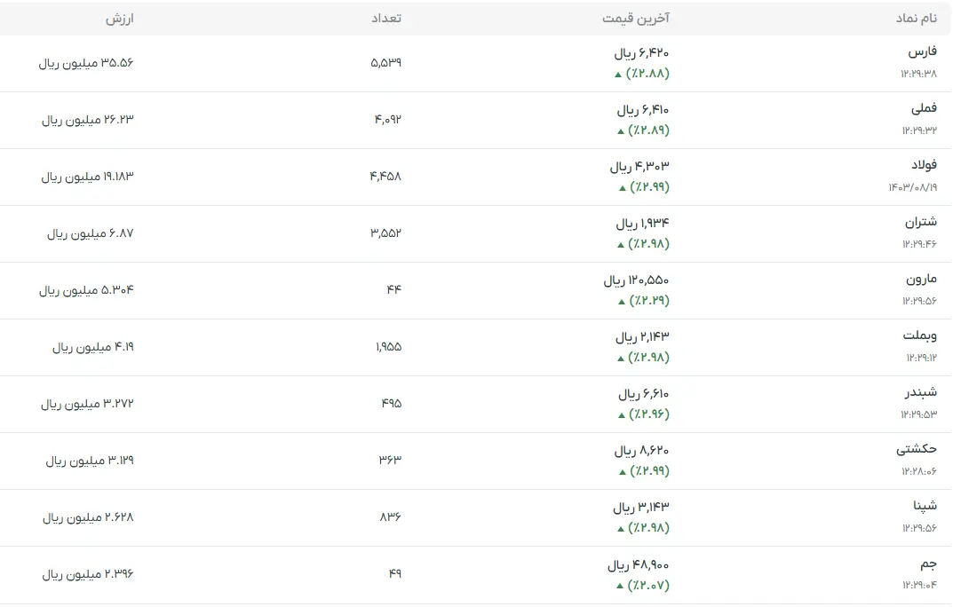Sort by the نام نماد column header

coord(916,18)
